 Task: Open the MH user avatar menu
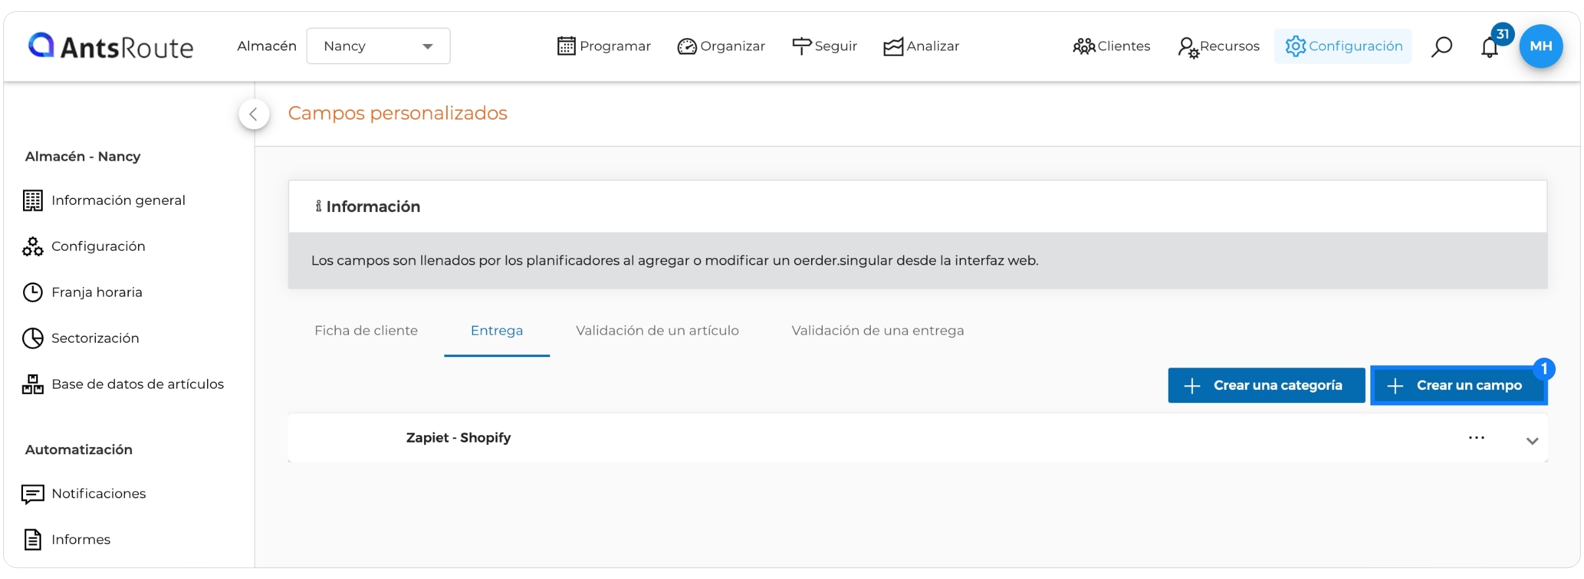point(1541,46)
